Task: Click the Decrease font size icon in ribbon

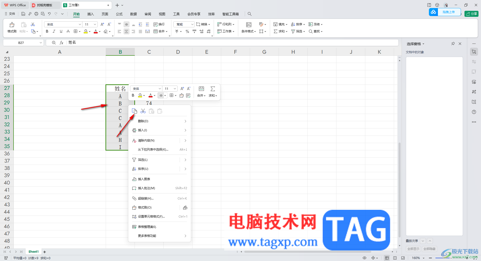Action: coord(109,24)
